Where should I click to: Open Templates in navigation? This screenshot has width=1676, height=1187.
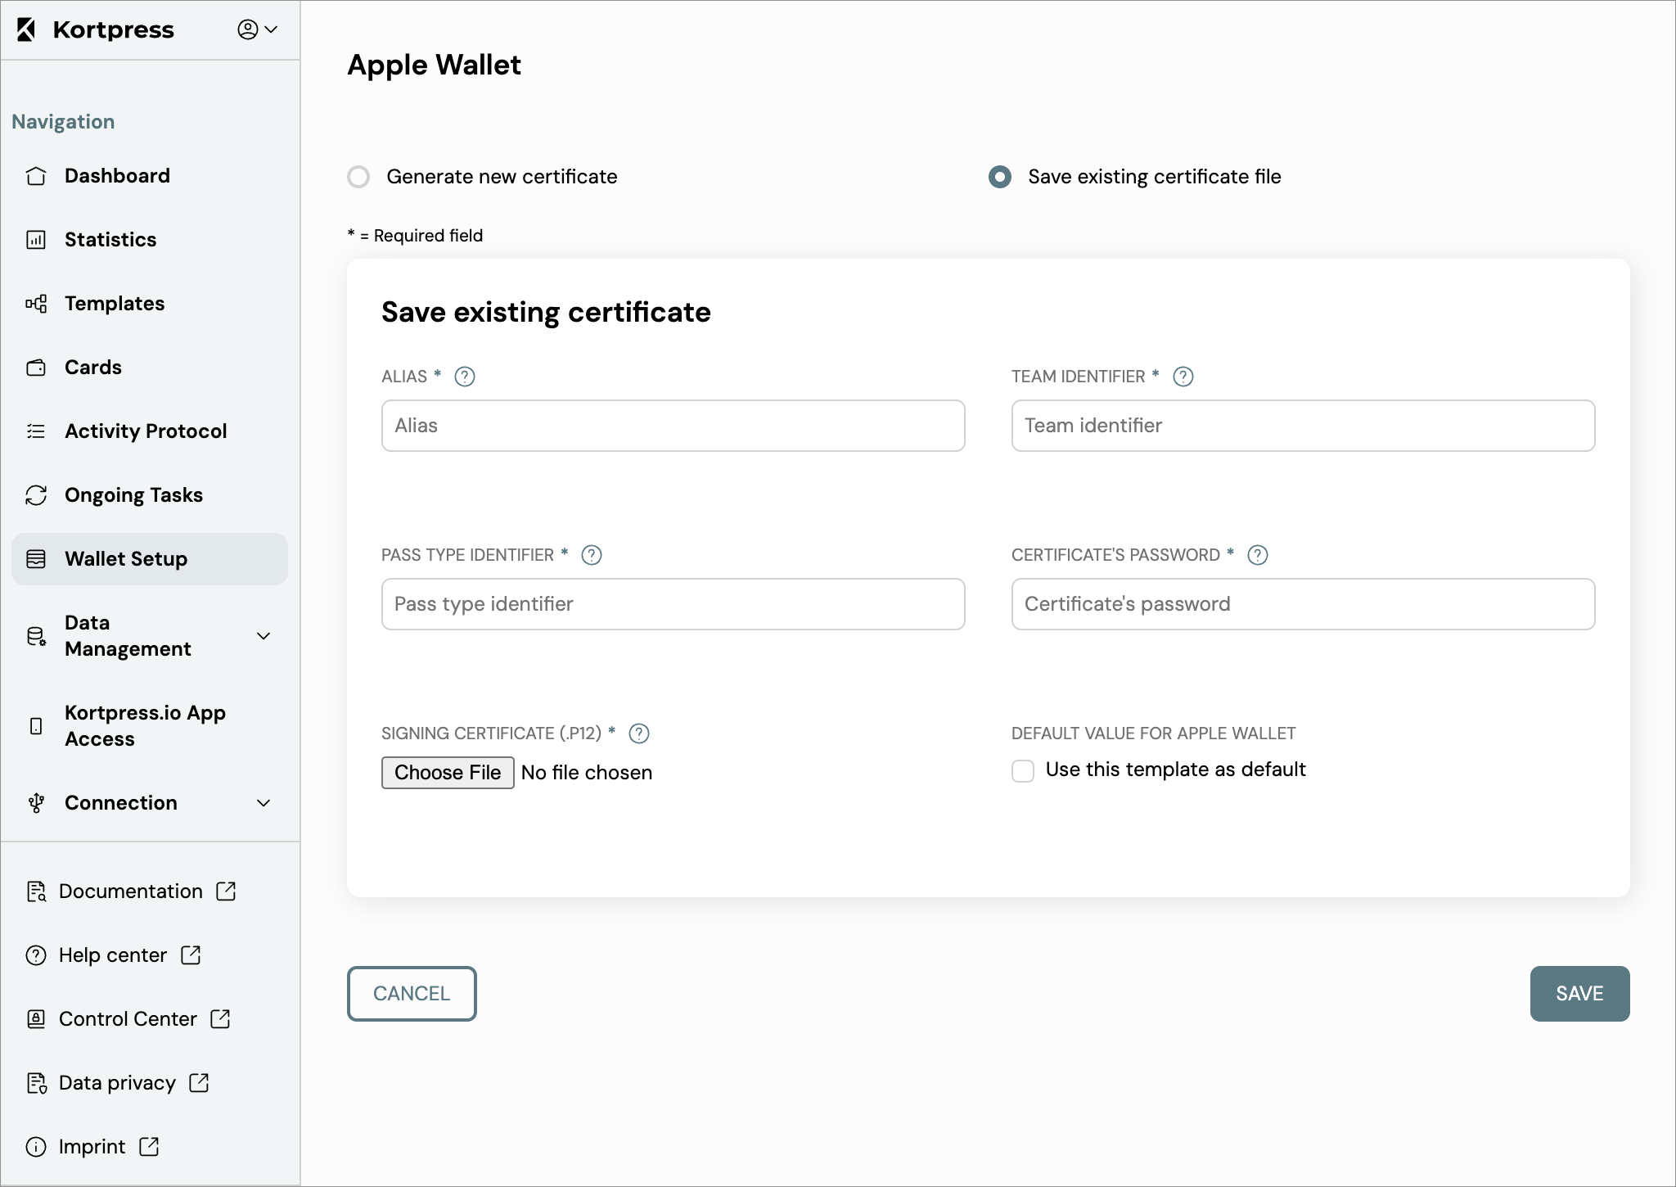[150, 304]
